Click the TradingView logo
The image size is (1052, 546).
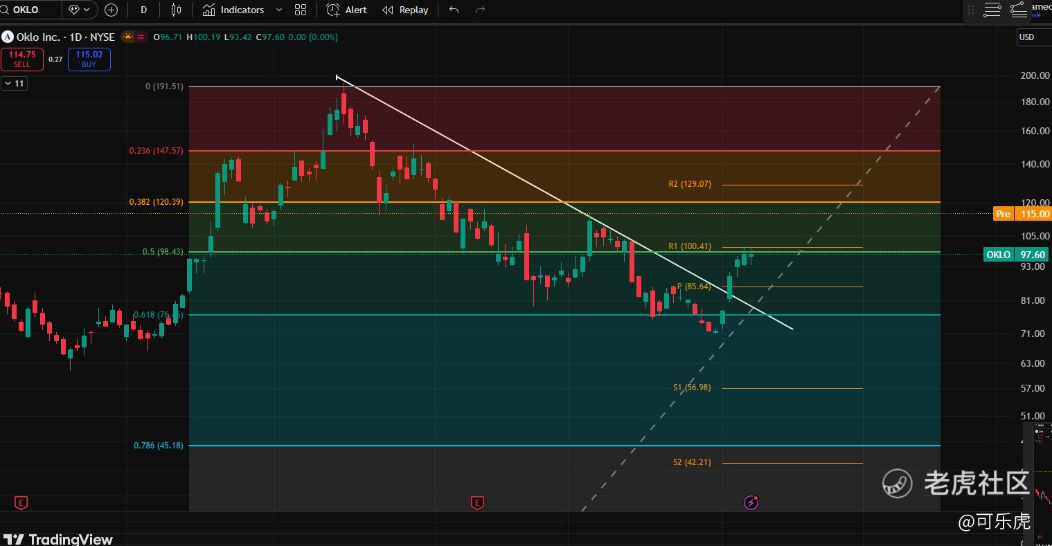point(58,539)
